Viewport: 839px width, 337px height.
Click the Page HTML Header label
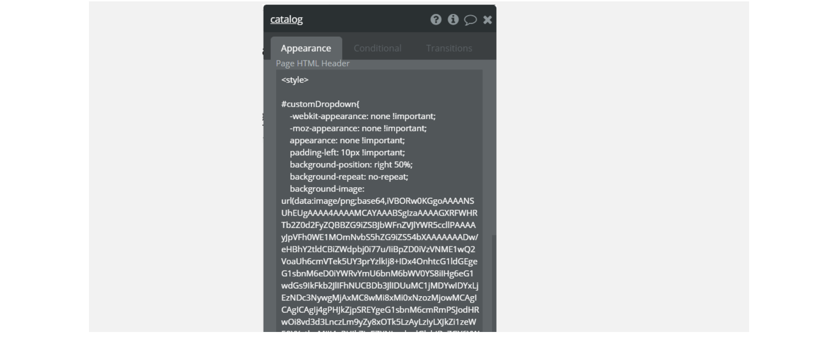[313, 63]
